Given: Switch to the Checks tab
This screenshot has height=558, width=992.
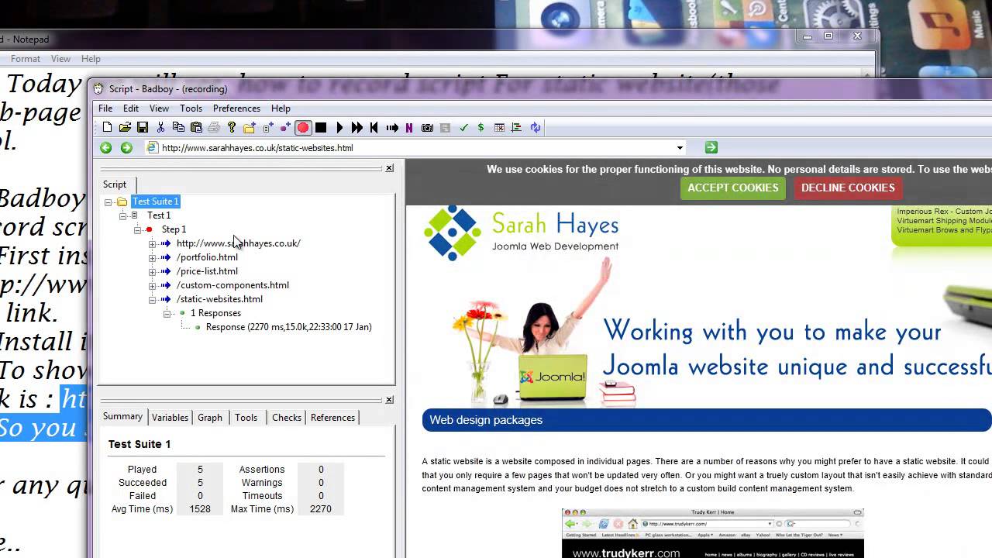Looking at the screenshot, I should coord(286,418).
